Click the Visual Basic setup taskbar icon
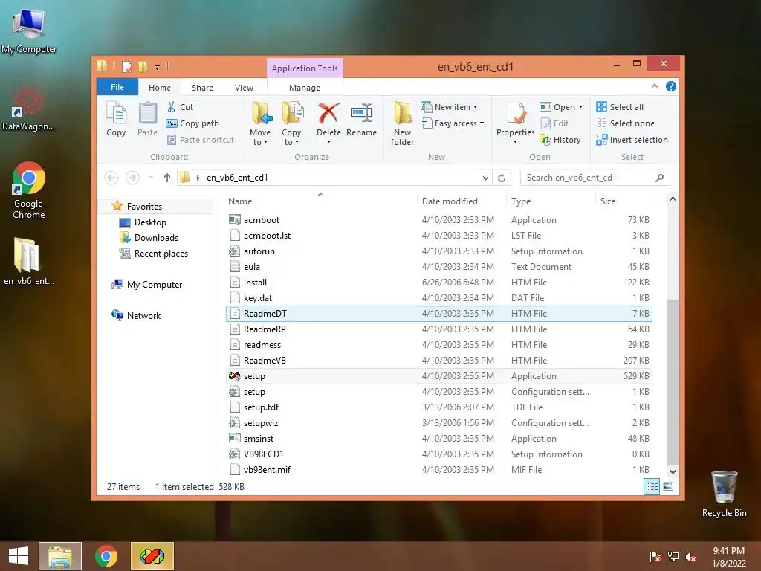Viewport: 761px width, 571px height. 152,556
